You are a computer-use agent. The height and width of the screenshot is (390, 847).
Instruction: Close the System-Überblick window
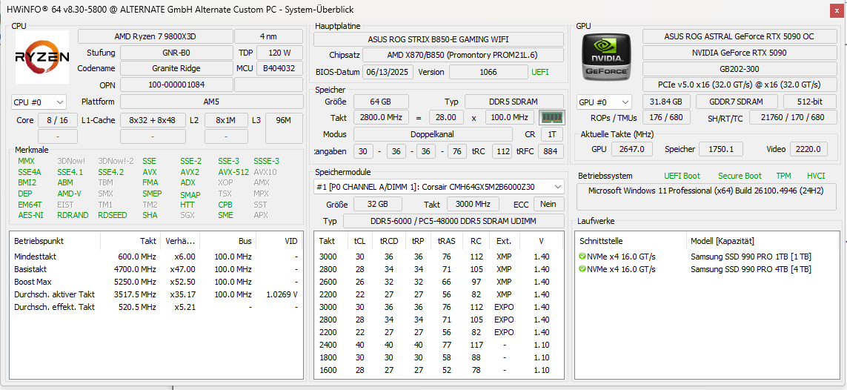(x=837, y=10)
